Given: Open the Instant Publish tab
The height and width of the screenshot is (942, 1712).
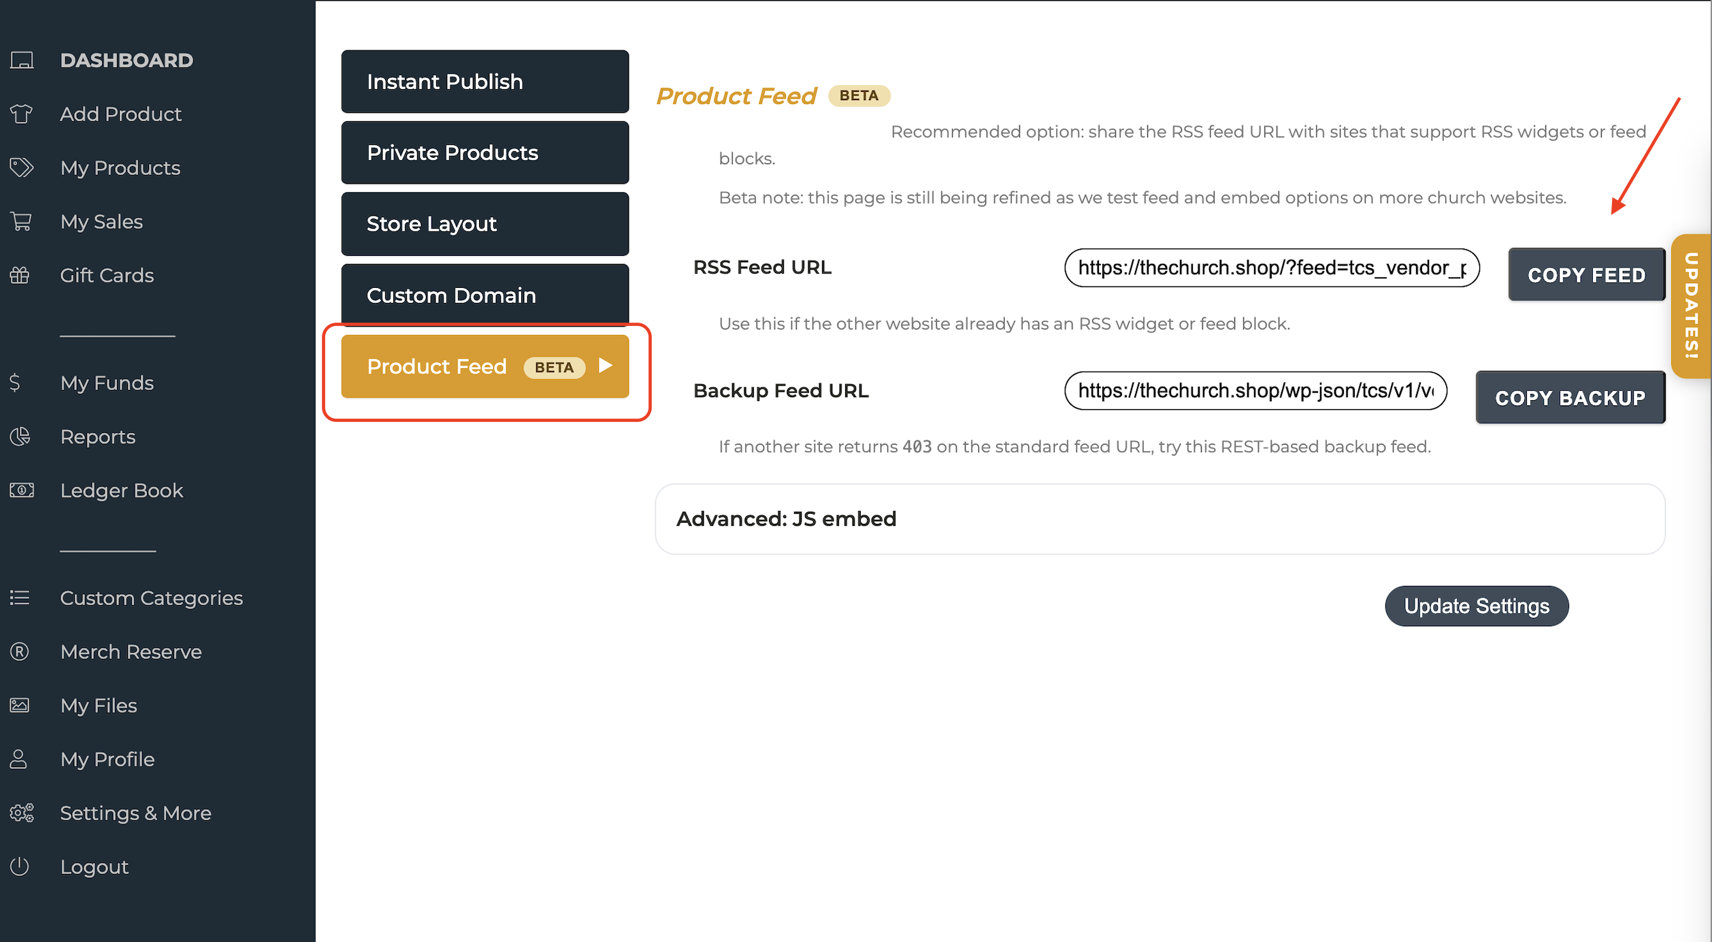Looking at the screenshot, I should [484, 82].
